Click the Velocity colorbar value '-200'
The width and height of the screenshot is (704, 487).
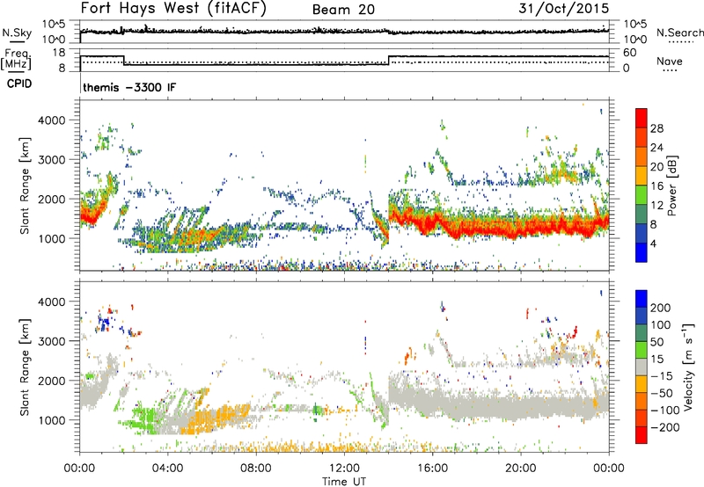point(665,427)
